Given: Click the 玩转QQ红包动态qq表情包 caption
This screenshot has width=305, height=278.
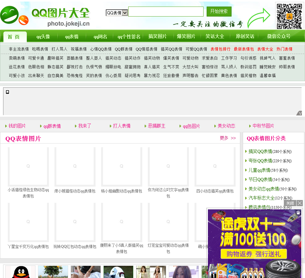Looking at the screenshot, I should pyautogui.click(x=75, y=246).
